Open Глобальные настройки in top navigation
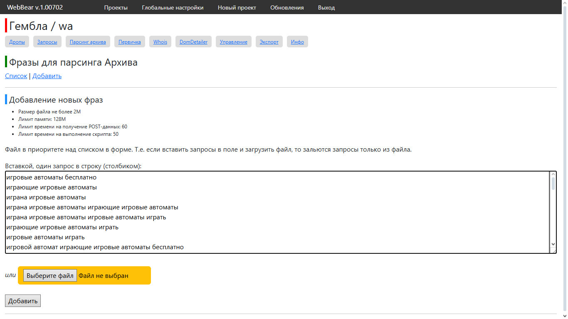 pos(173,7)
